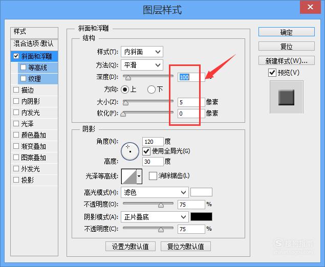Click the style preview thumbnail square
This screenshot has width=325, height=267.
(286, 97)
